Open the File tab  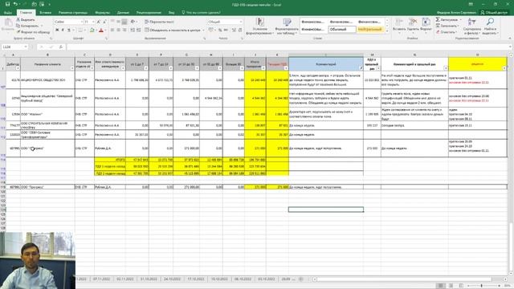click(8, 13)
